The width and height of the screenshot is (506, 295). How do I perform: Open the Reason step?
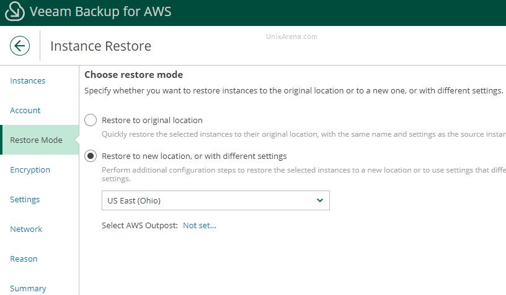(x=24, y=259)
